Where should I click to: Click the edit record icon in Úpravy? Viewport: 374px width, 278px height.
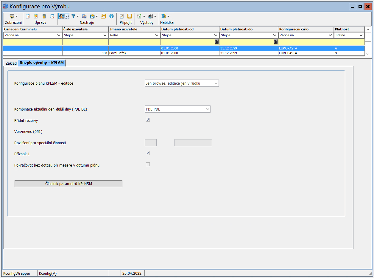pyautogui.click(x=36, y=16)
